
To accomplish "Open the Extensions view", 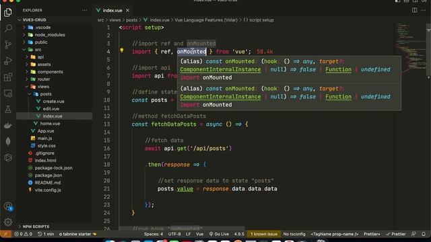I will (x=8, y=77).
